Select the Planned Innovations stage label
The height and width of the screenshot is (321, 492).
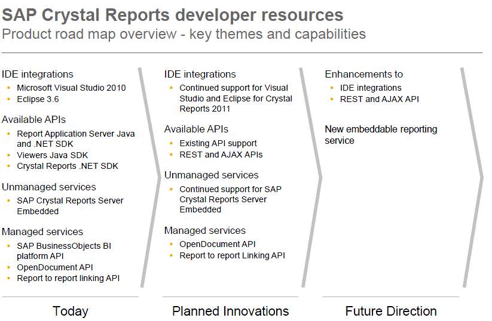[x=230, y=311]
